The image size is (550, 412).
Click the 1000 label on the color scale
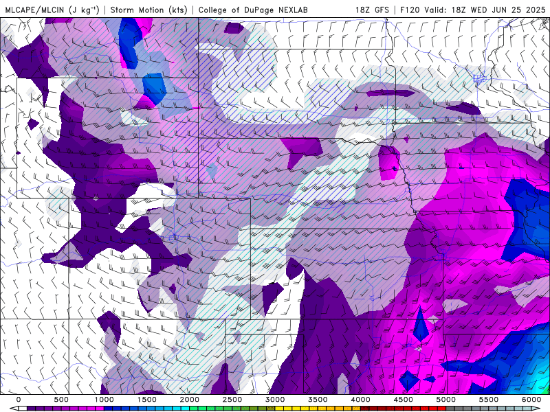coord(104,400)
